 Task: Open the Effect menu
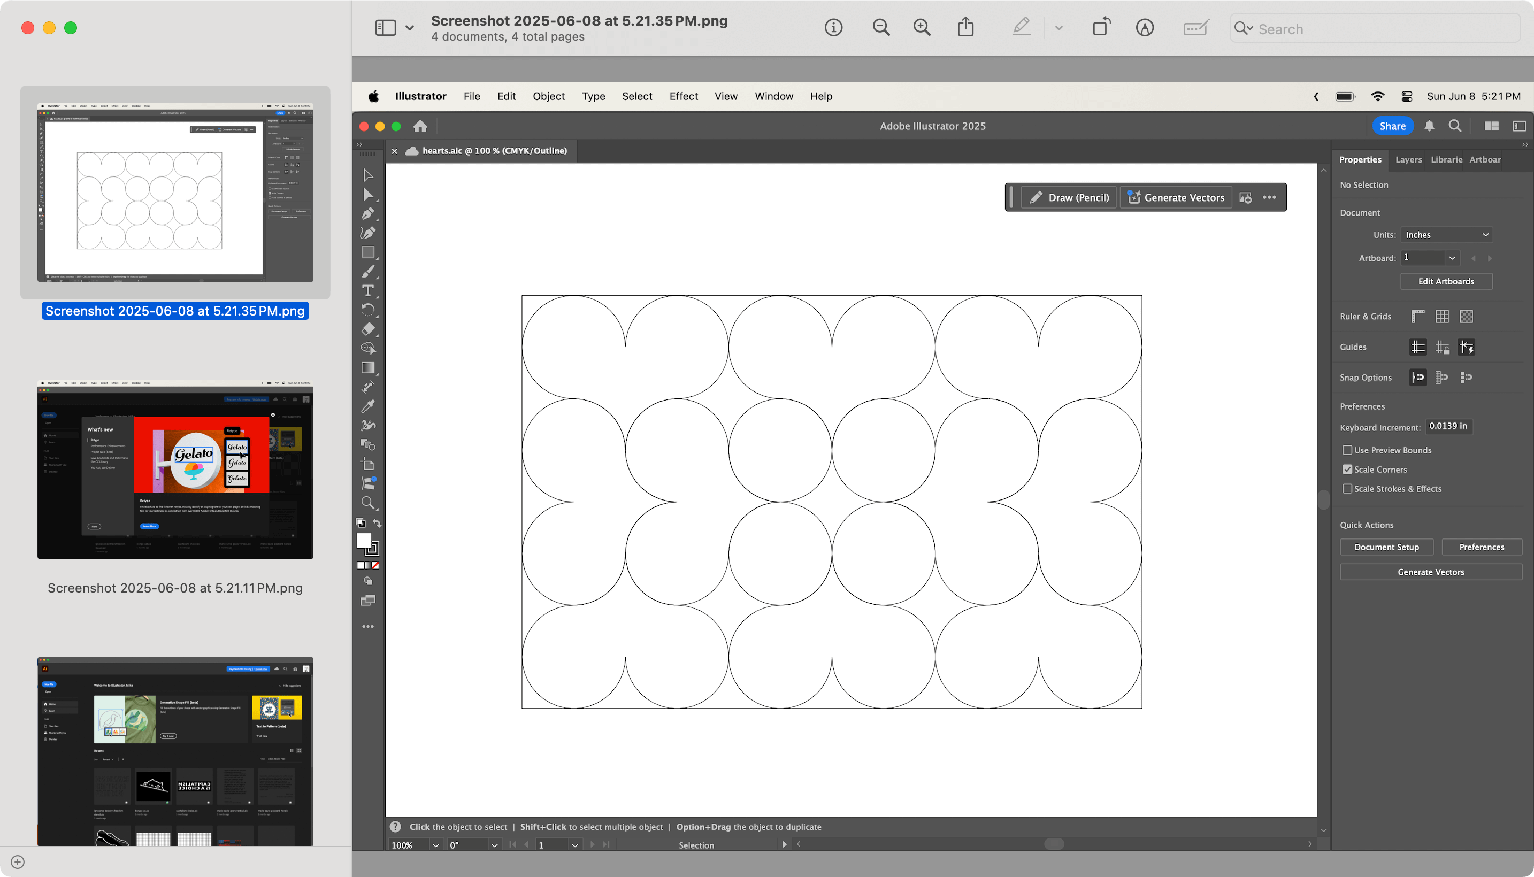pyautogui.click(x=683, y=96)
